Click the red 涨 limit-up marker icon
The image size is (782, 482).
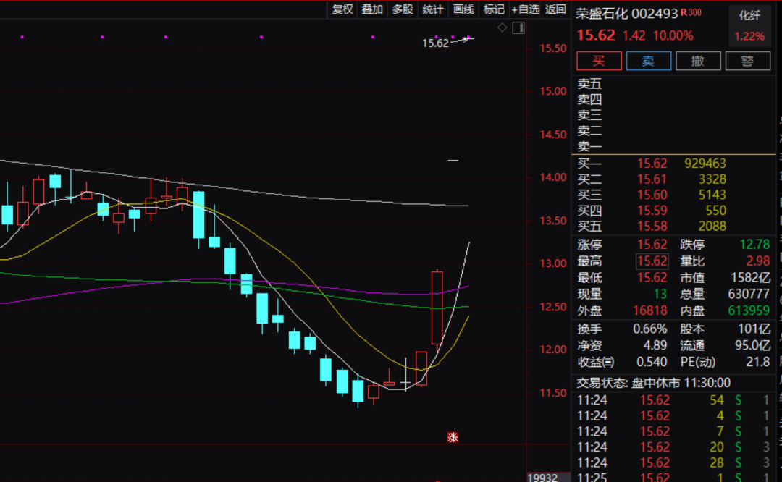(453, 437)
